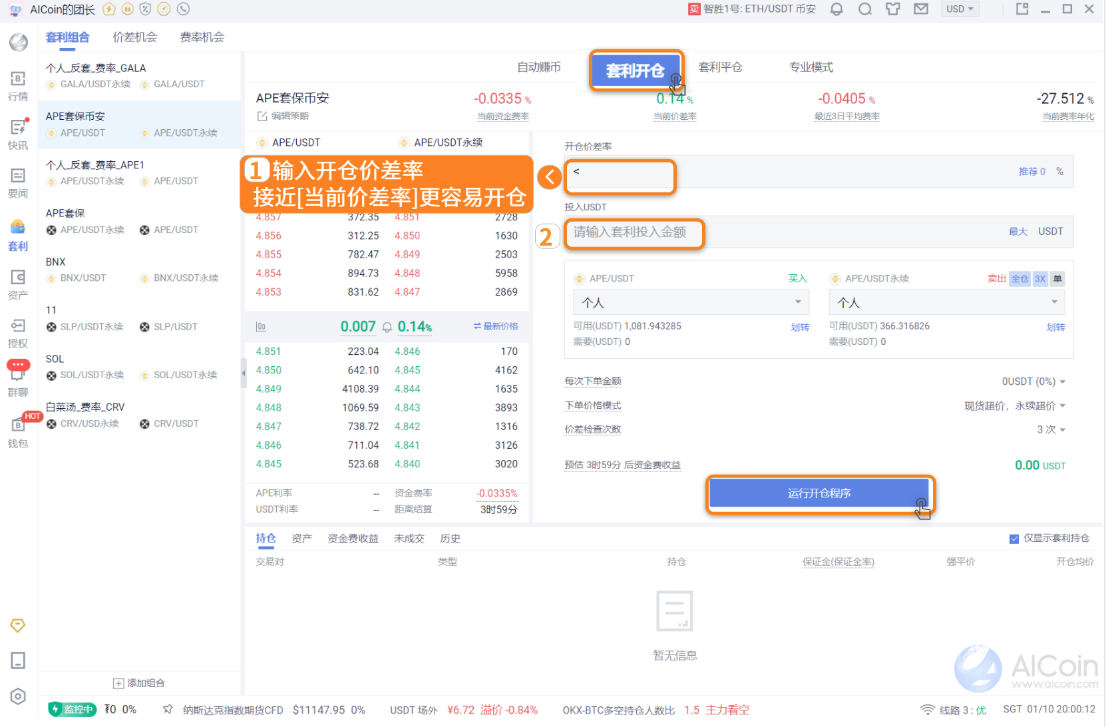Select 白菜汤_费率_CRV combination
Screen dimensions: 1106x727
pos(139,415)
